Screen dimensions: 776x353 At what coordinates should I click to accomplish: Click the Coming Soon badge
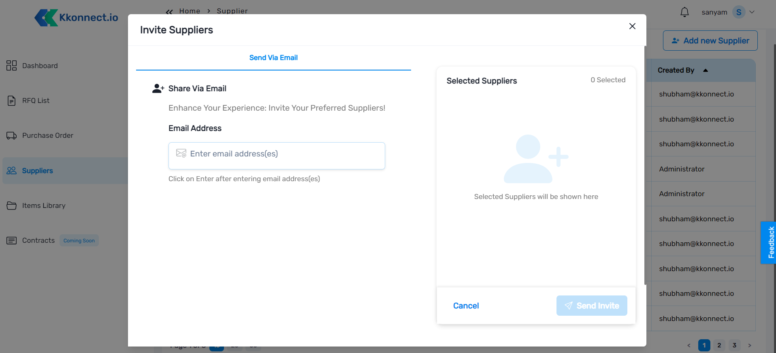(79, 240)
